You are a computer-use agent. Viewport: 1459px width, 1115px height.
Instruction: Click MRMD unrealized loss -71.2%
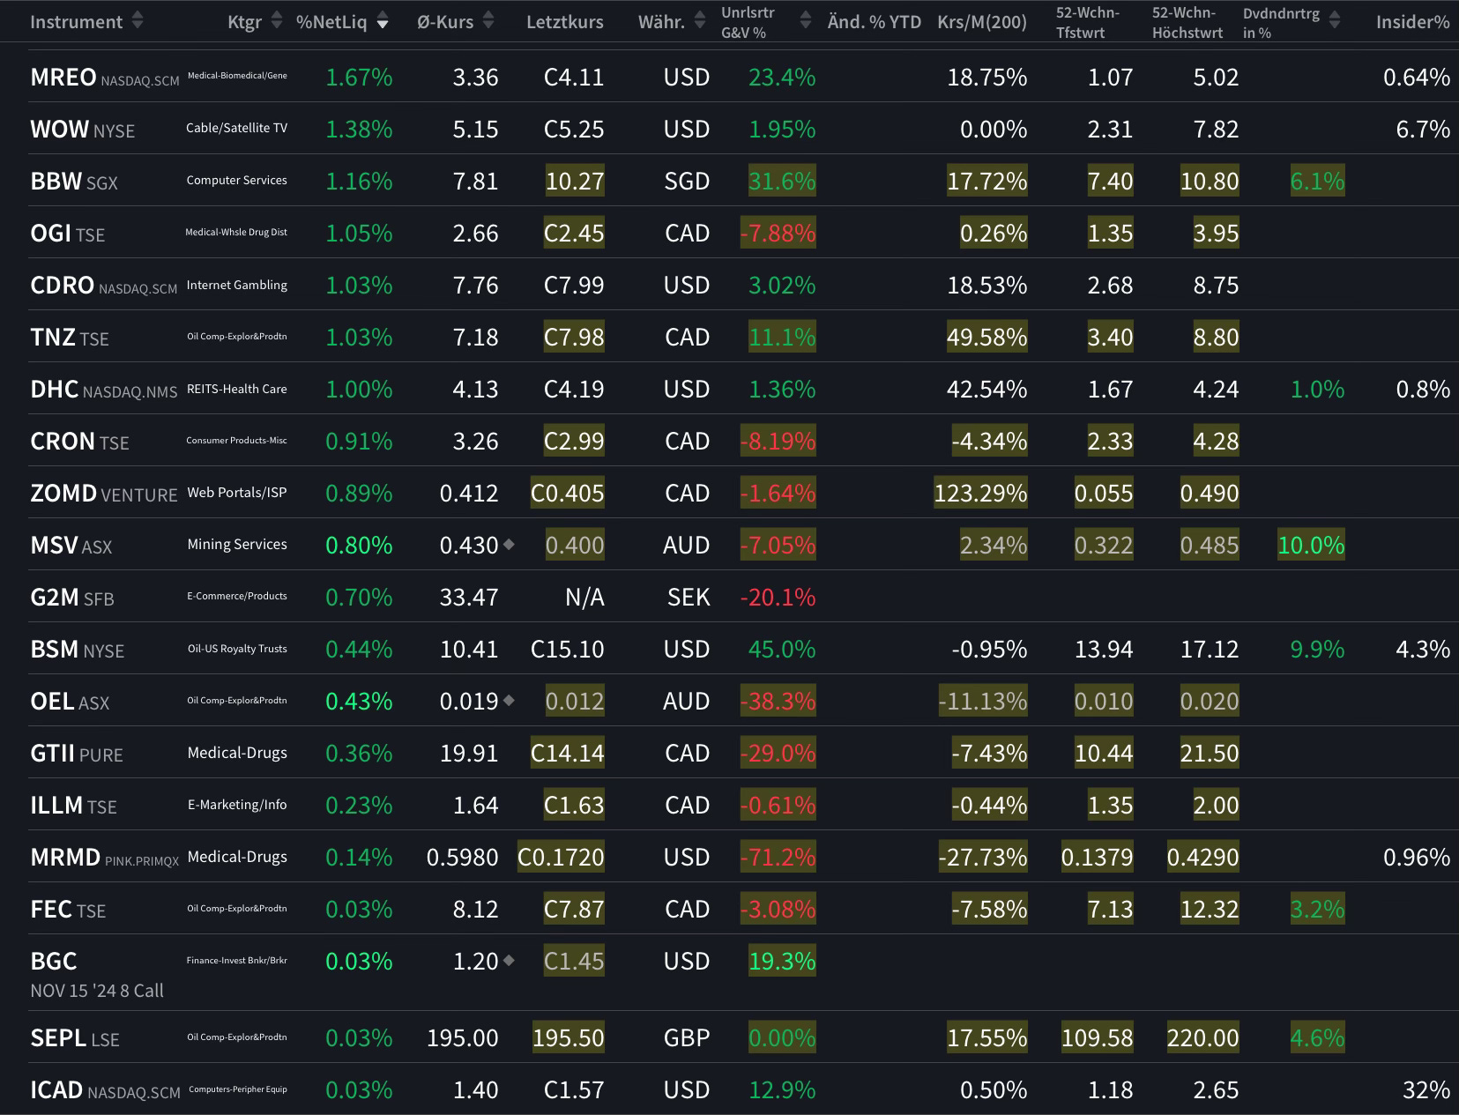click(x=778, y=858)
